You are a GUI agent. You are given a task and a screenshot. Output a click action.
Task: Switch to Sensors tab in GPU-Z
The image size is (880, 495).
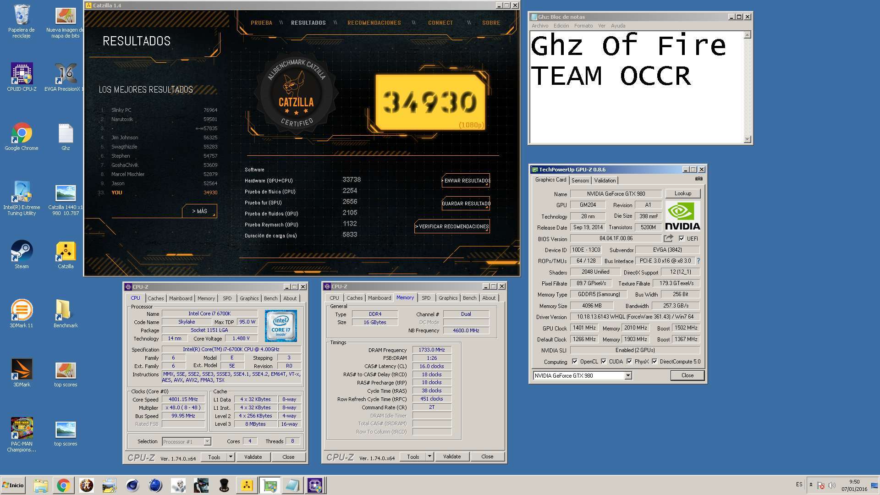580,180
